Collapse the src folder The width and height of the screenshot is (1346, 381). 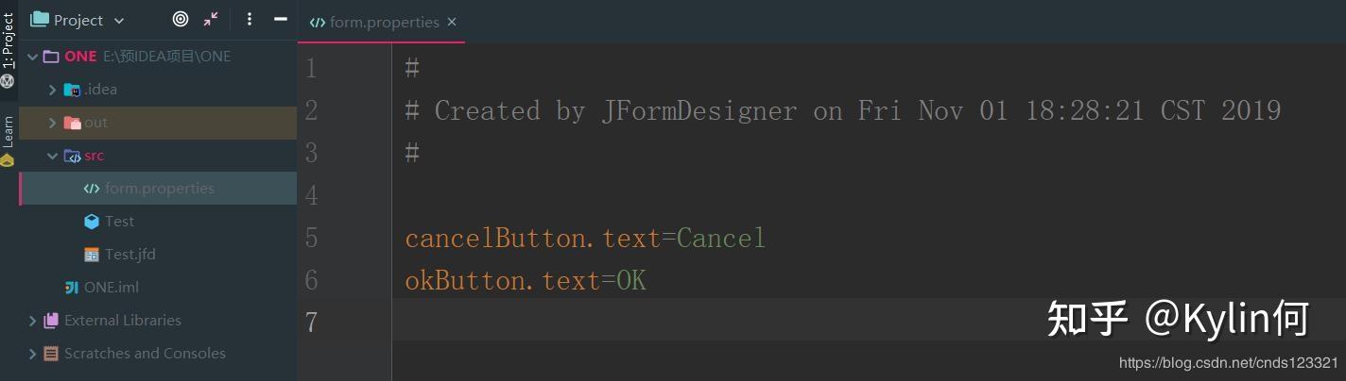pyautogui.click(x=53, y=156)
